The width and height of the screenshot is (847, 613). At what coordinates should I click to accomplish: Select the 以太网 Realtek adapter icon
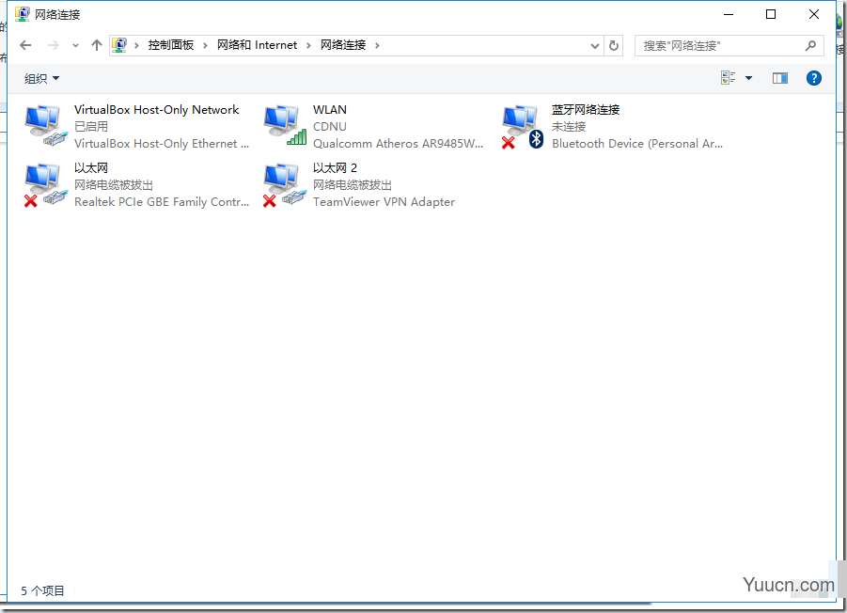tap(46, 185)
